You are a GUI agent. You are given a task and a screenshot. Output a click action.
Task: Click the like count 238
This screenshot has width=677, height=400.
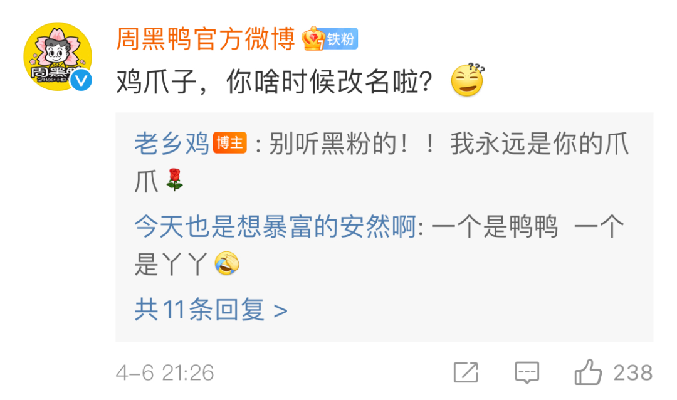(x=633, y=373)
